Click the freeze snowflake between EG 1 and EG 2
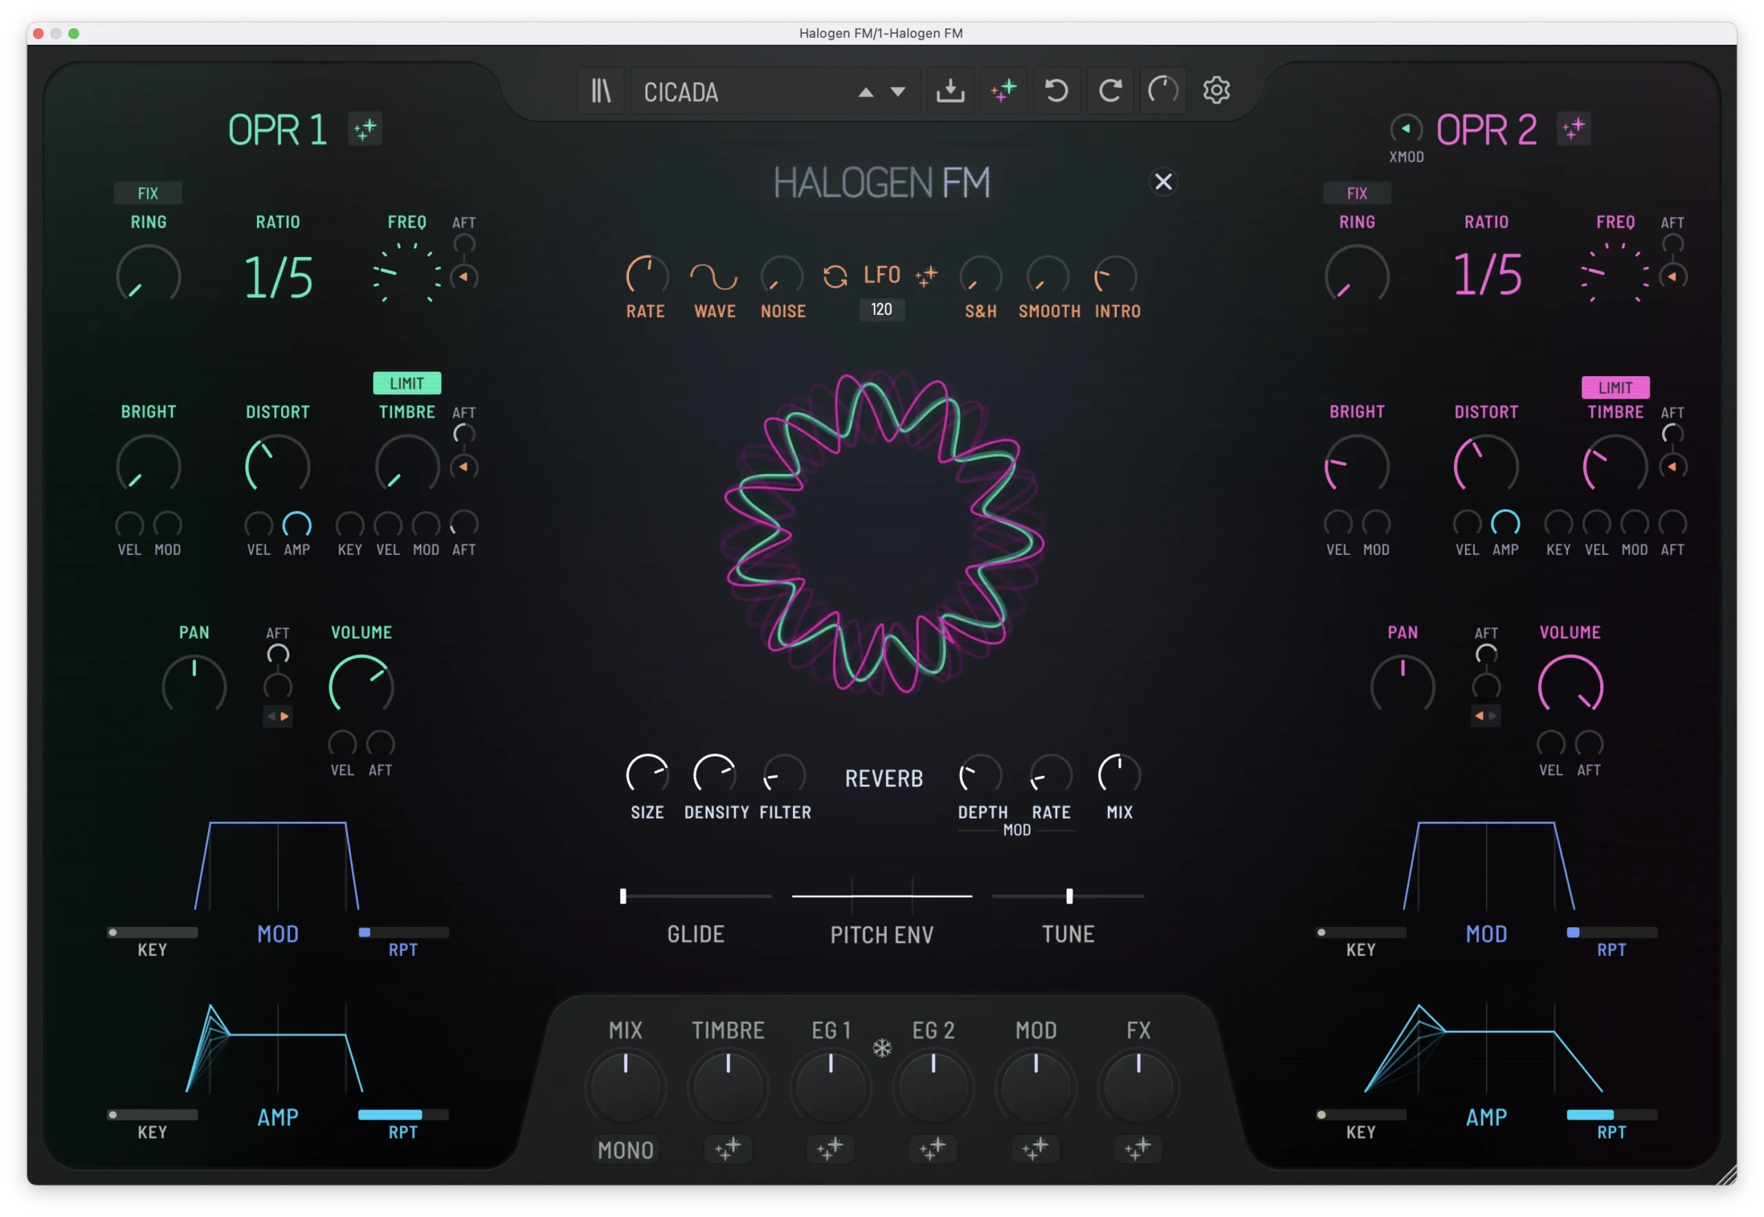The image size is (1764, 1217). point(882,1047)
